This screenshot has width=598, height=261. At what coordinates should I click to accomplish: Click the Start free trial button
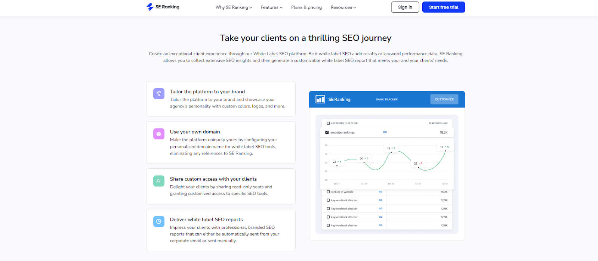[x=444, y=7]
